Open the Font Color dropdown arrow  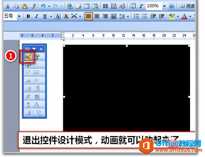(190, 17)
